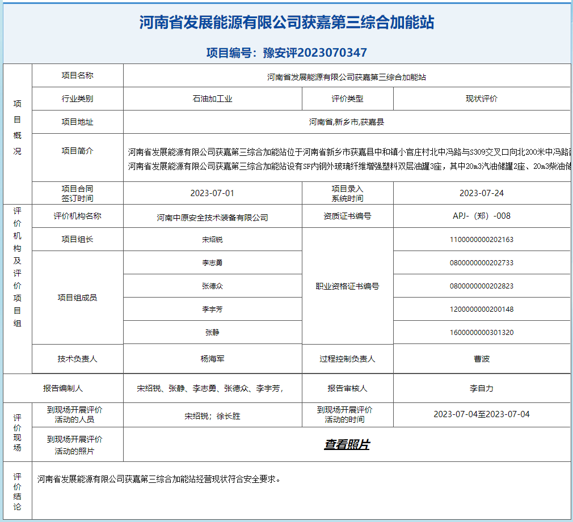Select certificate number 1100000000202163
Image resolution: width=573 pixels, height=522 pixels.
click(x=482, y=240)
